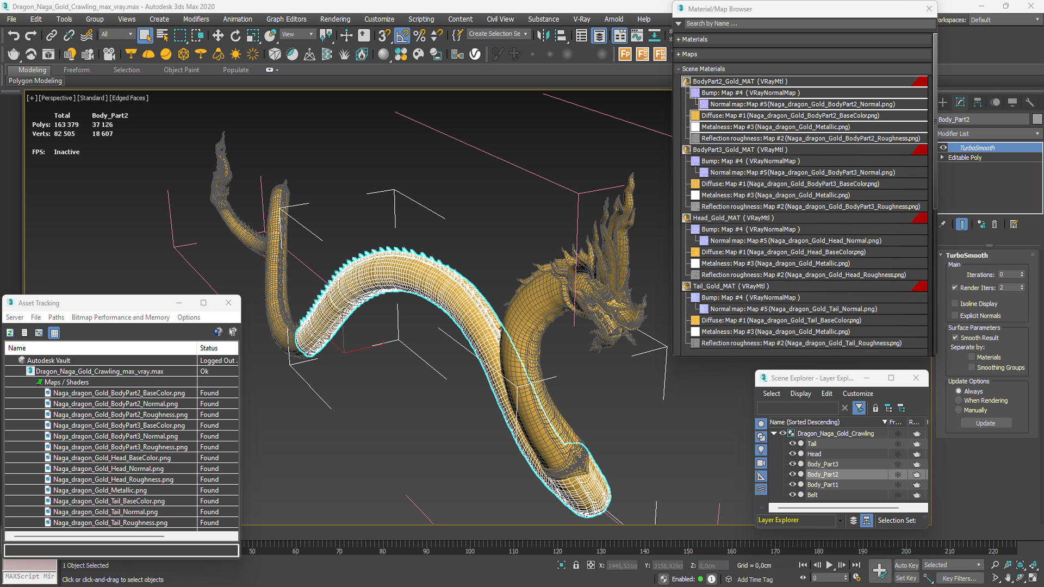This screenshot has height=587, width=1044.
Task: Click the Body_Part2 object name field
Action: click(x=983, y=119)
